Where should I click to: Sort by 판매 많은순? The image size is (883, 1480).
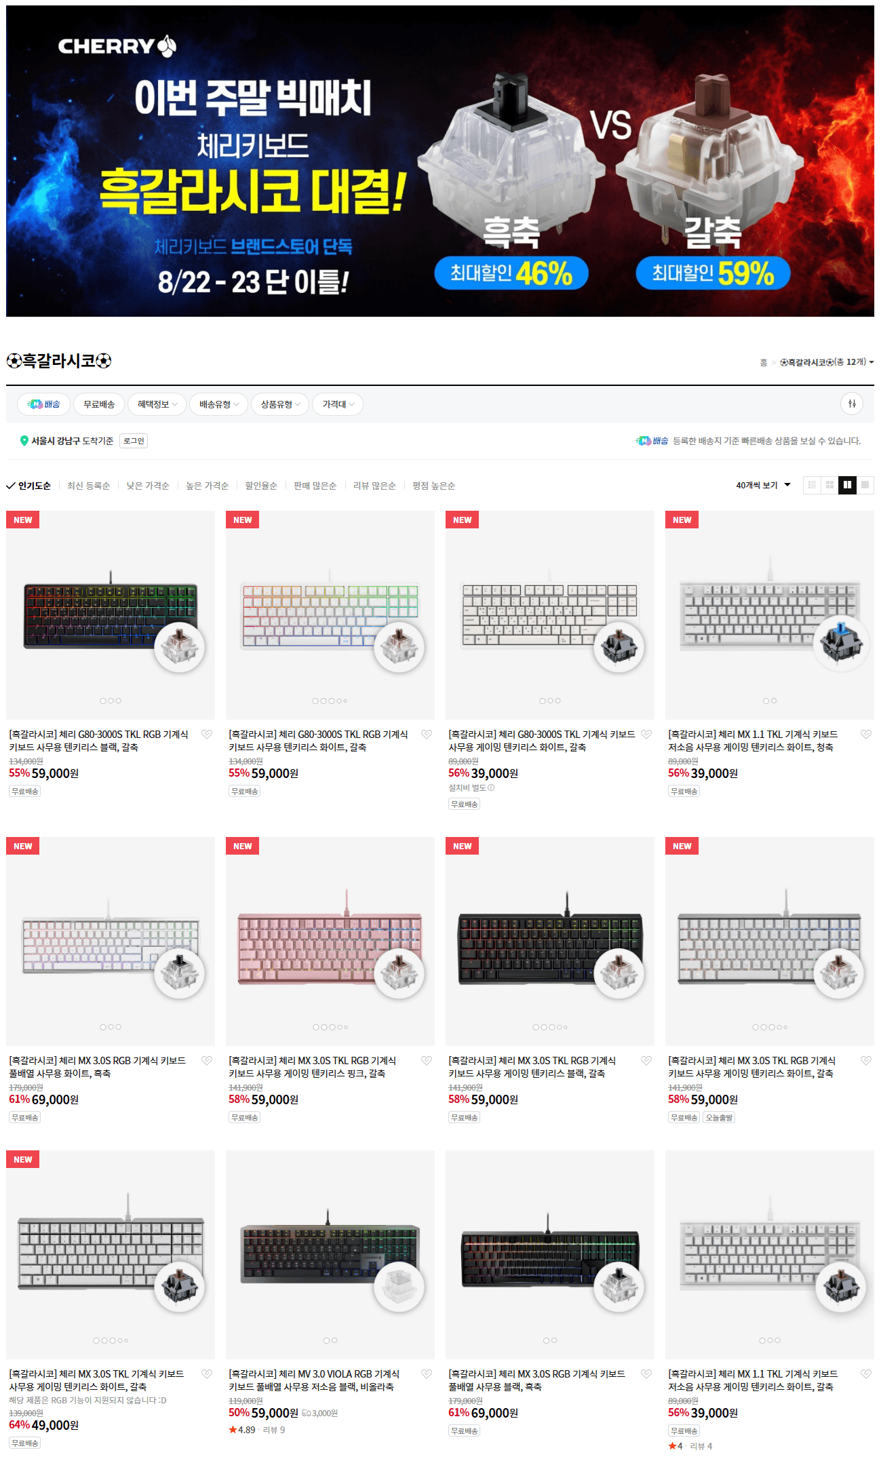tap(315, 486)
